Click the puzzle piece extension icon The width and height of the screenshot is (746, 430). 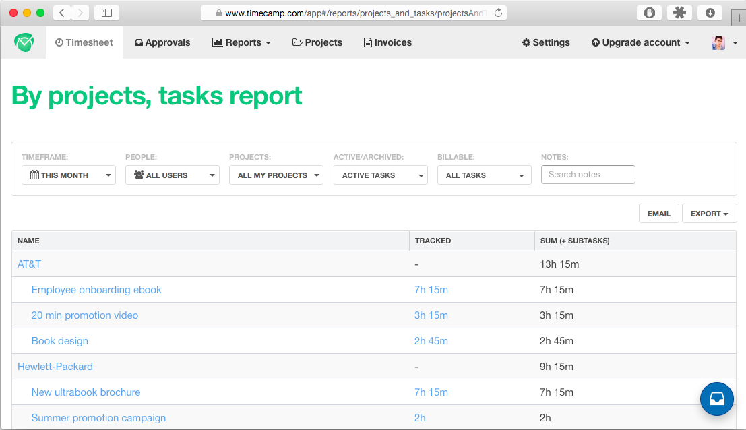(679, 13)
